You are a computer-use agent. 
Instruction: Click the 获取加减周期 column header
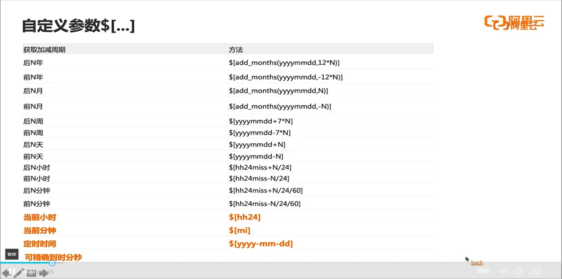pyautogui.click(x=44, y=50)
